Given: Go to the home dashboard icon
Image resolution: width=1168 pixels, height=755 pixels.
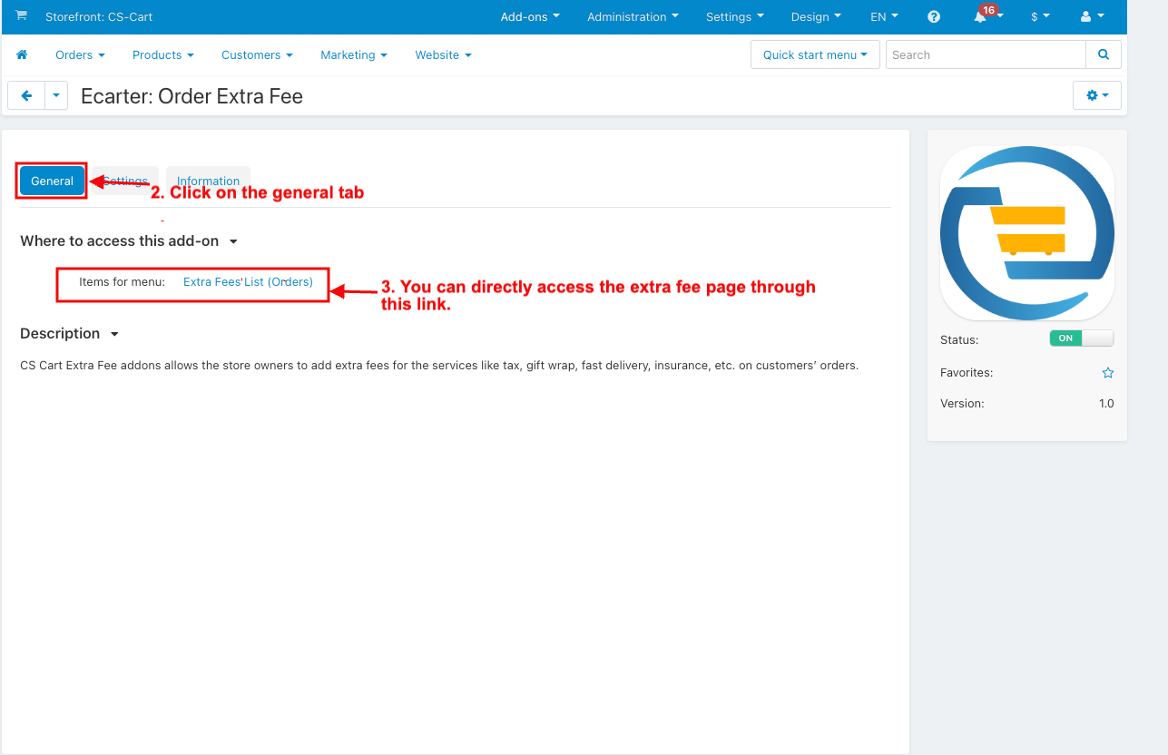Looking at the screenshot, I should tap(22, 55).
